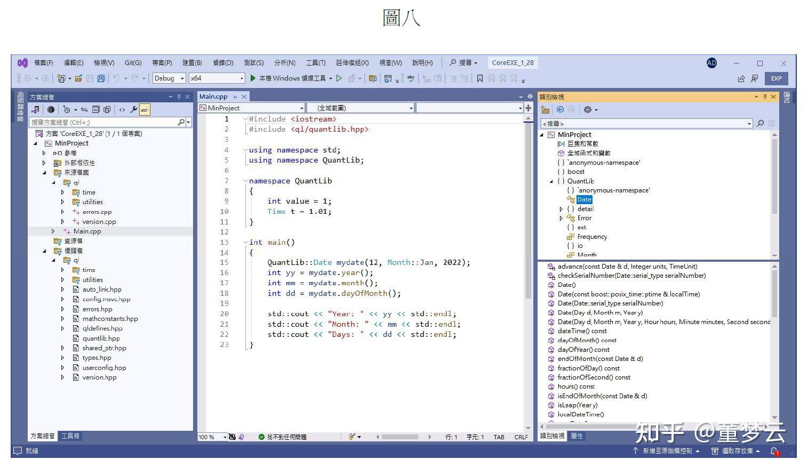The image size is (808, 467).
Task: Click the Properties wrench icon in 方案總管
Action: 134,109
